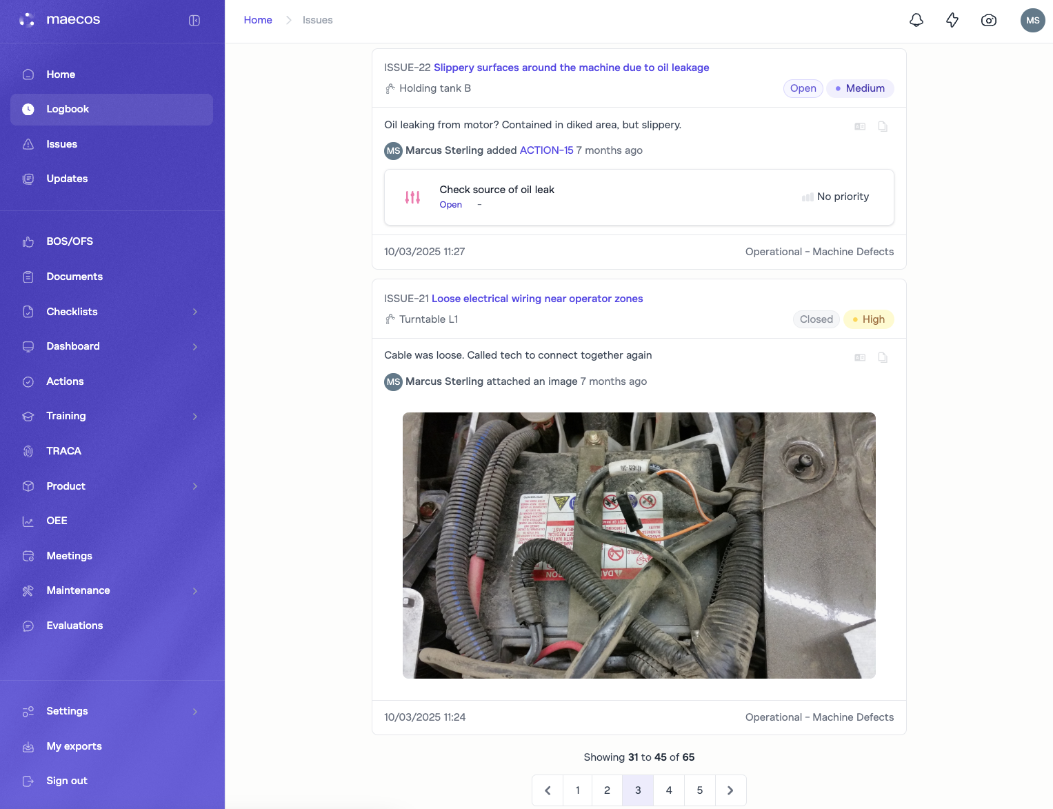Open the MS user avatar menu
This screenshot has height=809, width=1053.
tap(1032, 20)
